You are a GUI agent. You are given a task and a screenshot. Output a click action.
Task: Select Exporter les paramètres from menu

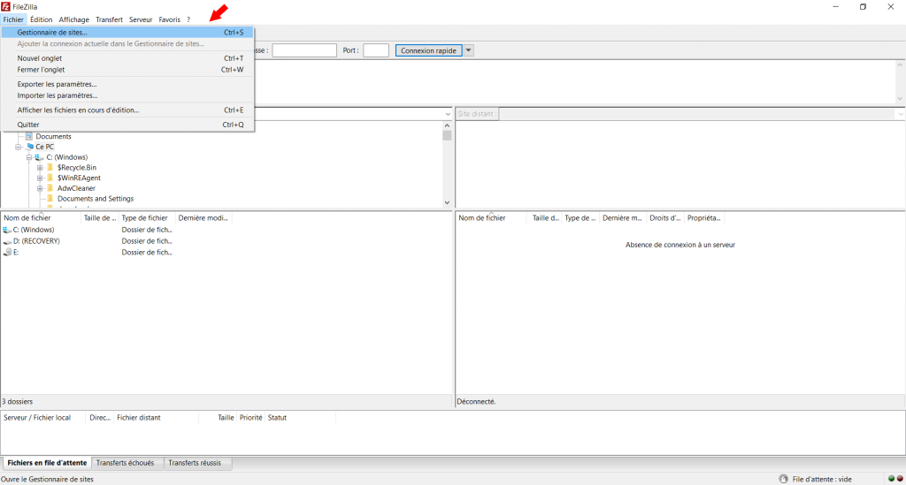pyautogui.click(x=57, y=84)
